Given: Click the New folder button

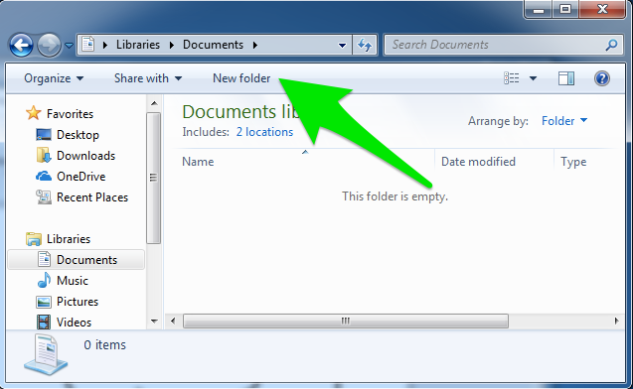Looking at the screenshot, I should pyautogui.click(x=241, y=78).
